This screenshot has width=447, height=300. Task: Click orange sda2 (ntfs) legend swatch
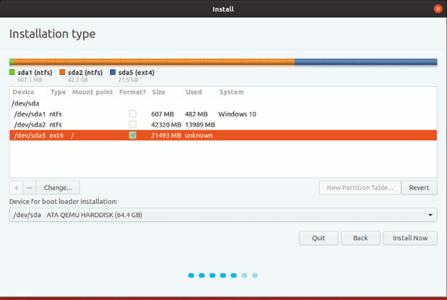(62, 72)
